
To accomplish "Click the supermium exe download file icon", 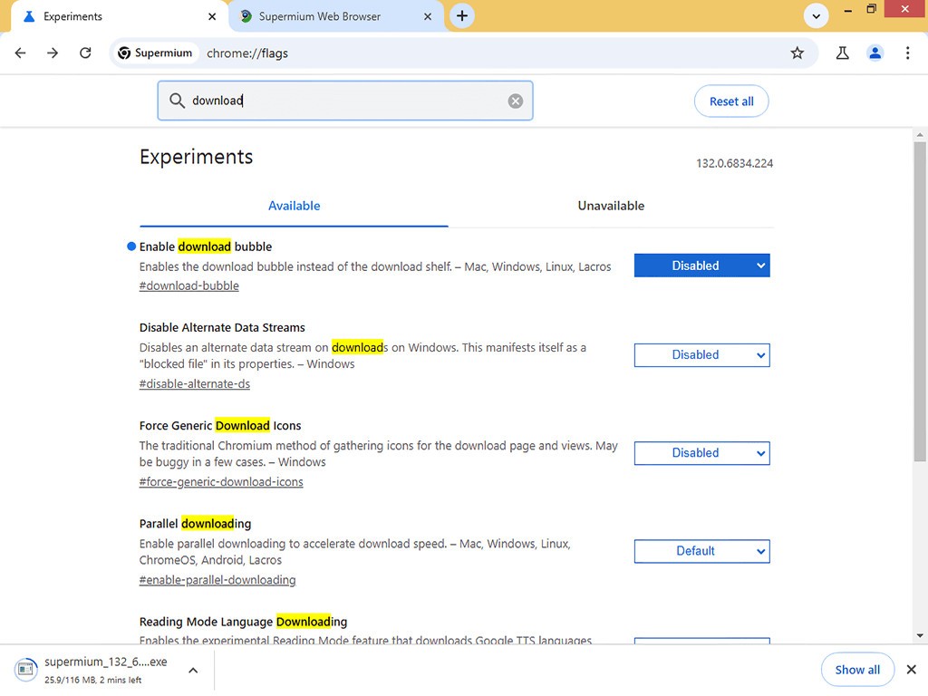I will 25,670.
